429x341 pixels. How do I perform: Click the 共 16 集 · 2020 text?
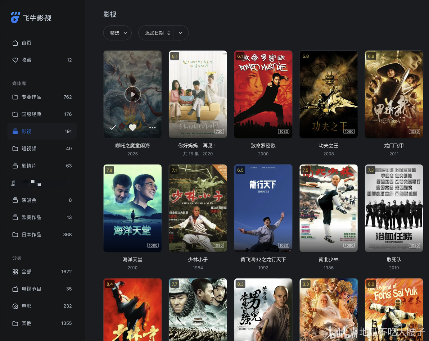tap(198, 154)
